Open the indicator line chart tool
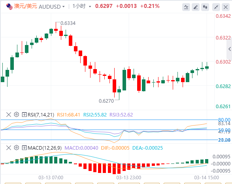Screen dimensions: 232x184 [186, 7]
